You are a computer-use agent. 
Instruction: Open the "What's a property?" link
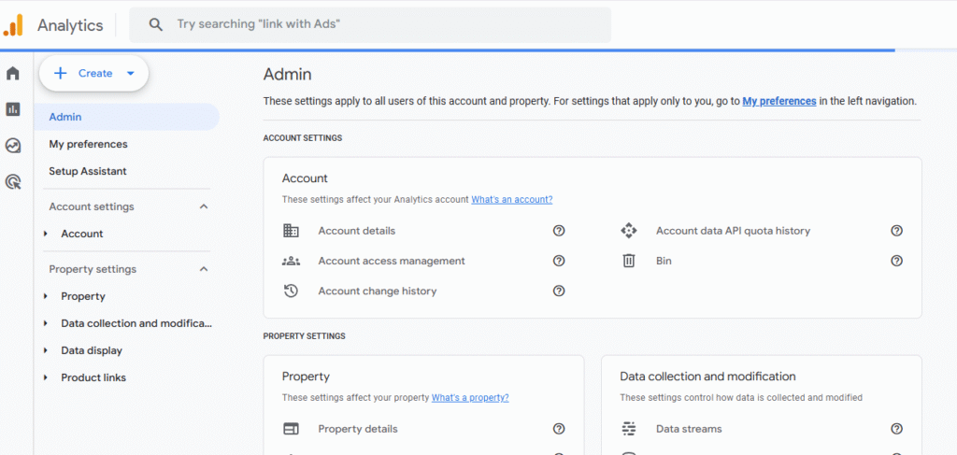click(470, 398)
